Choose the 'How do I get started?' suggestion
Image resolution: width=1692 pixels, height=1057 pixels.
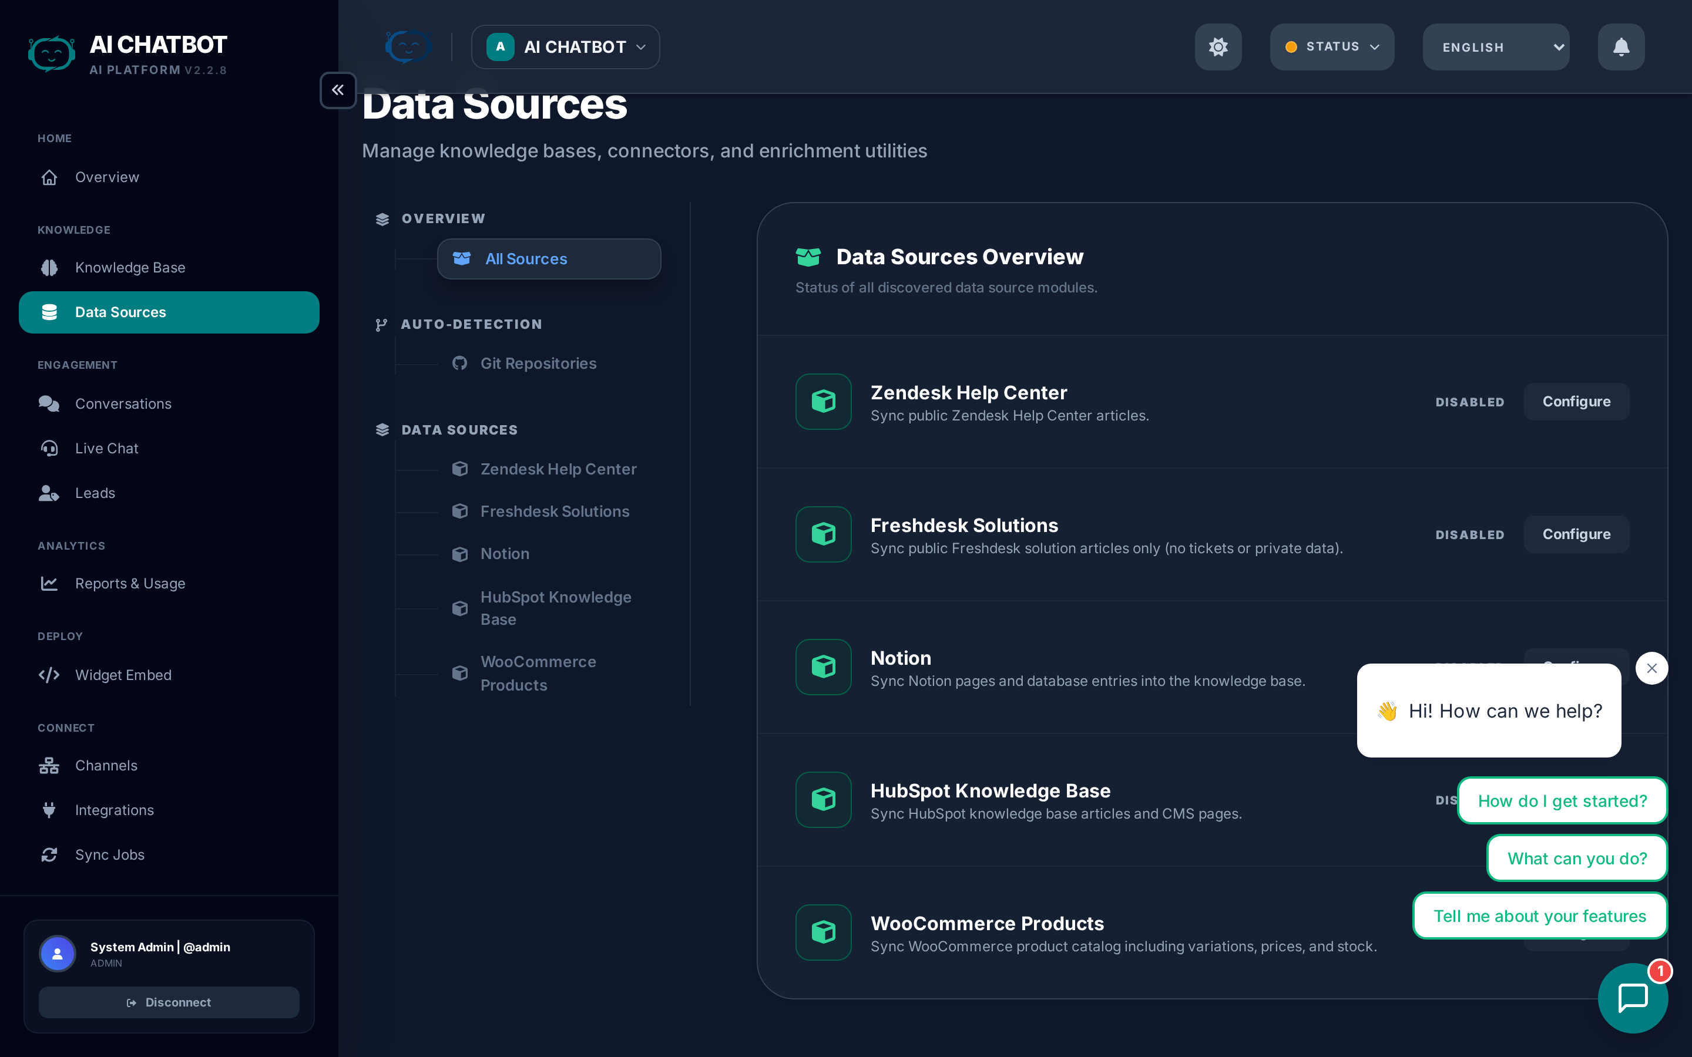(1562, 800)
